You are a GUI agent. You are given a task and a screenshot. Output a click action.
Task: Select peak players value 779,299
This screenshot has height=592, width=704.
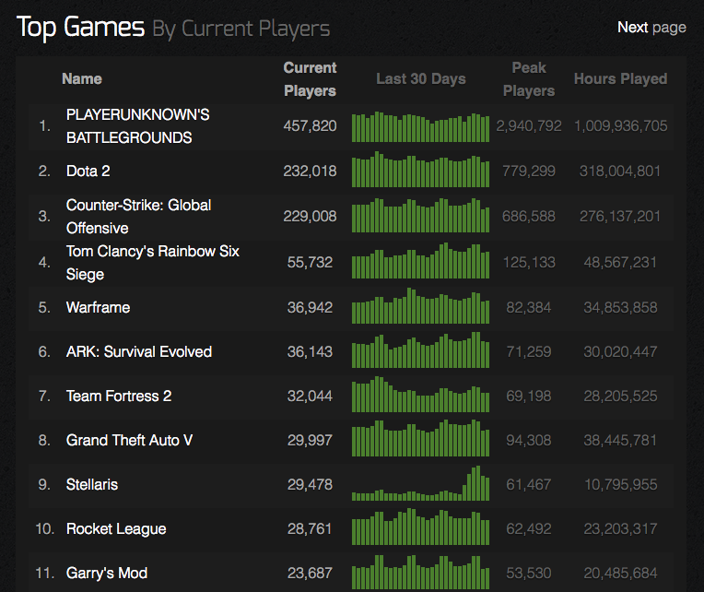[x=529, y=172]
